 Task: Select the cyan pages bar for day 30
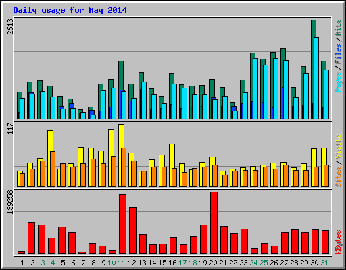pos(316,78)
